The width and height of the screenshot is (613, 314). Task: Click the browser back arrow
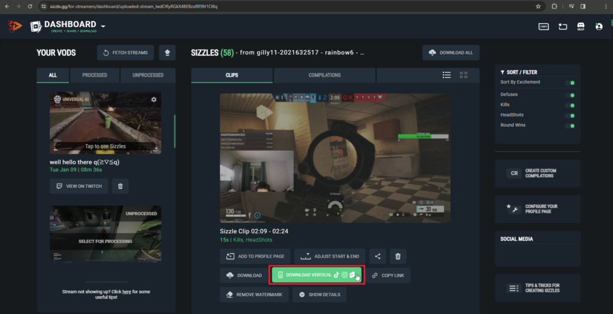(x=7, y=6)
